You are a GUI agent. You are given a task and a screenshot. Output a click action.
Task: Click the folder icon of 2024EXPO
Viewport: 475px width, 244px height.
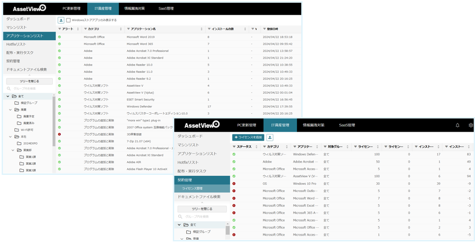coord(19,143)
